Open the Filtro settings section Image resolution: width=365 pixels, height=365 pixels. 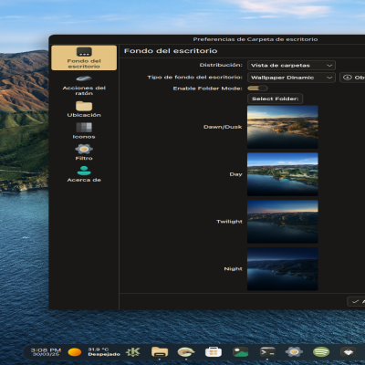(84, 152)
